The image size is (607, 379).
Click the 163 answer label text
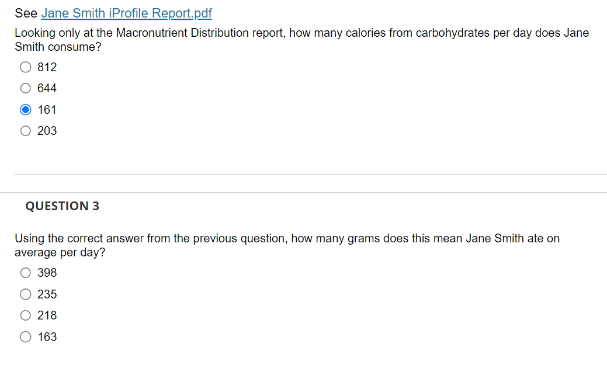[46, 337]
